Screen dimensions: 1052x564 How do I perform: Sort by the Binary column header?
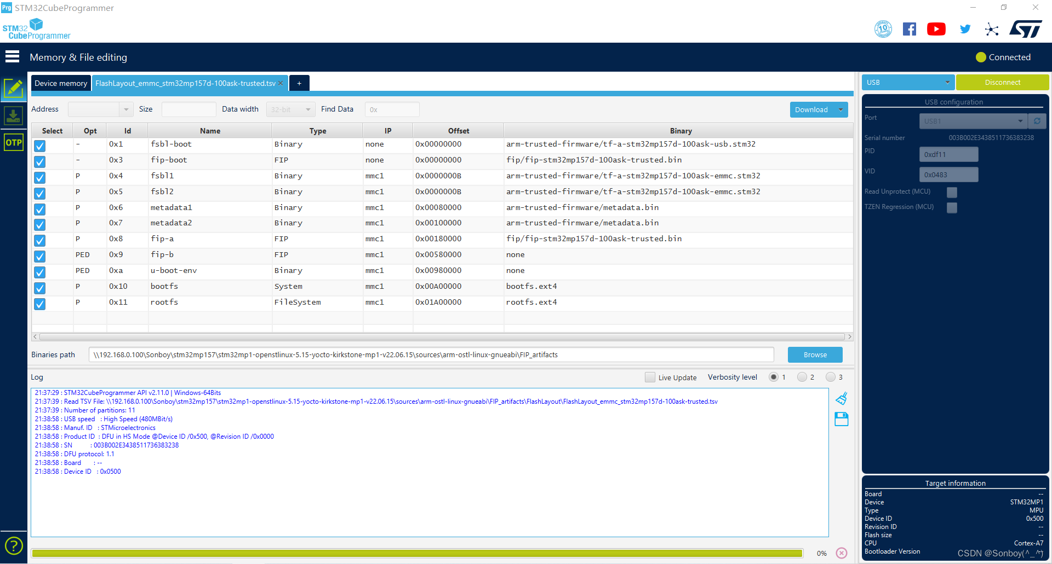click(x=681, y=131)
